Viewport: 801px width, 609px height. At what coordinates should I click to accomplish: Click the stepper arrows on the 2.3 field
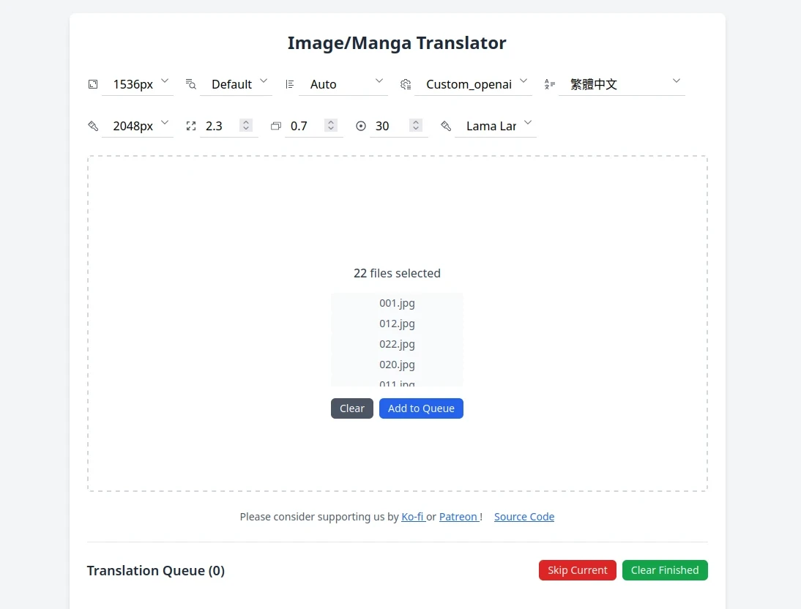246,126
